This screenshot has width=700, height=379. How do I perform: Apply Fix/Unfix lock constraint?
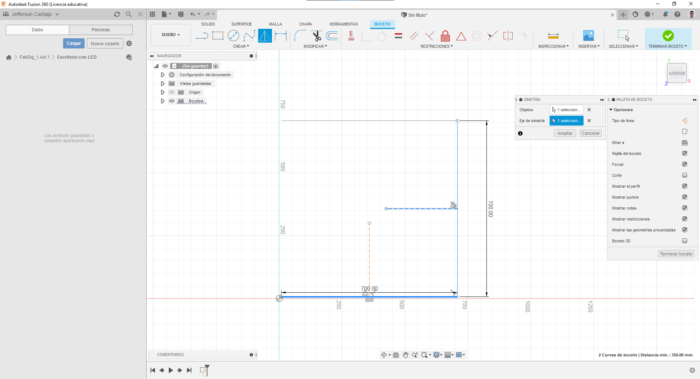click(x=445, y=36)
